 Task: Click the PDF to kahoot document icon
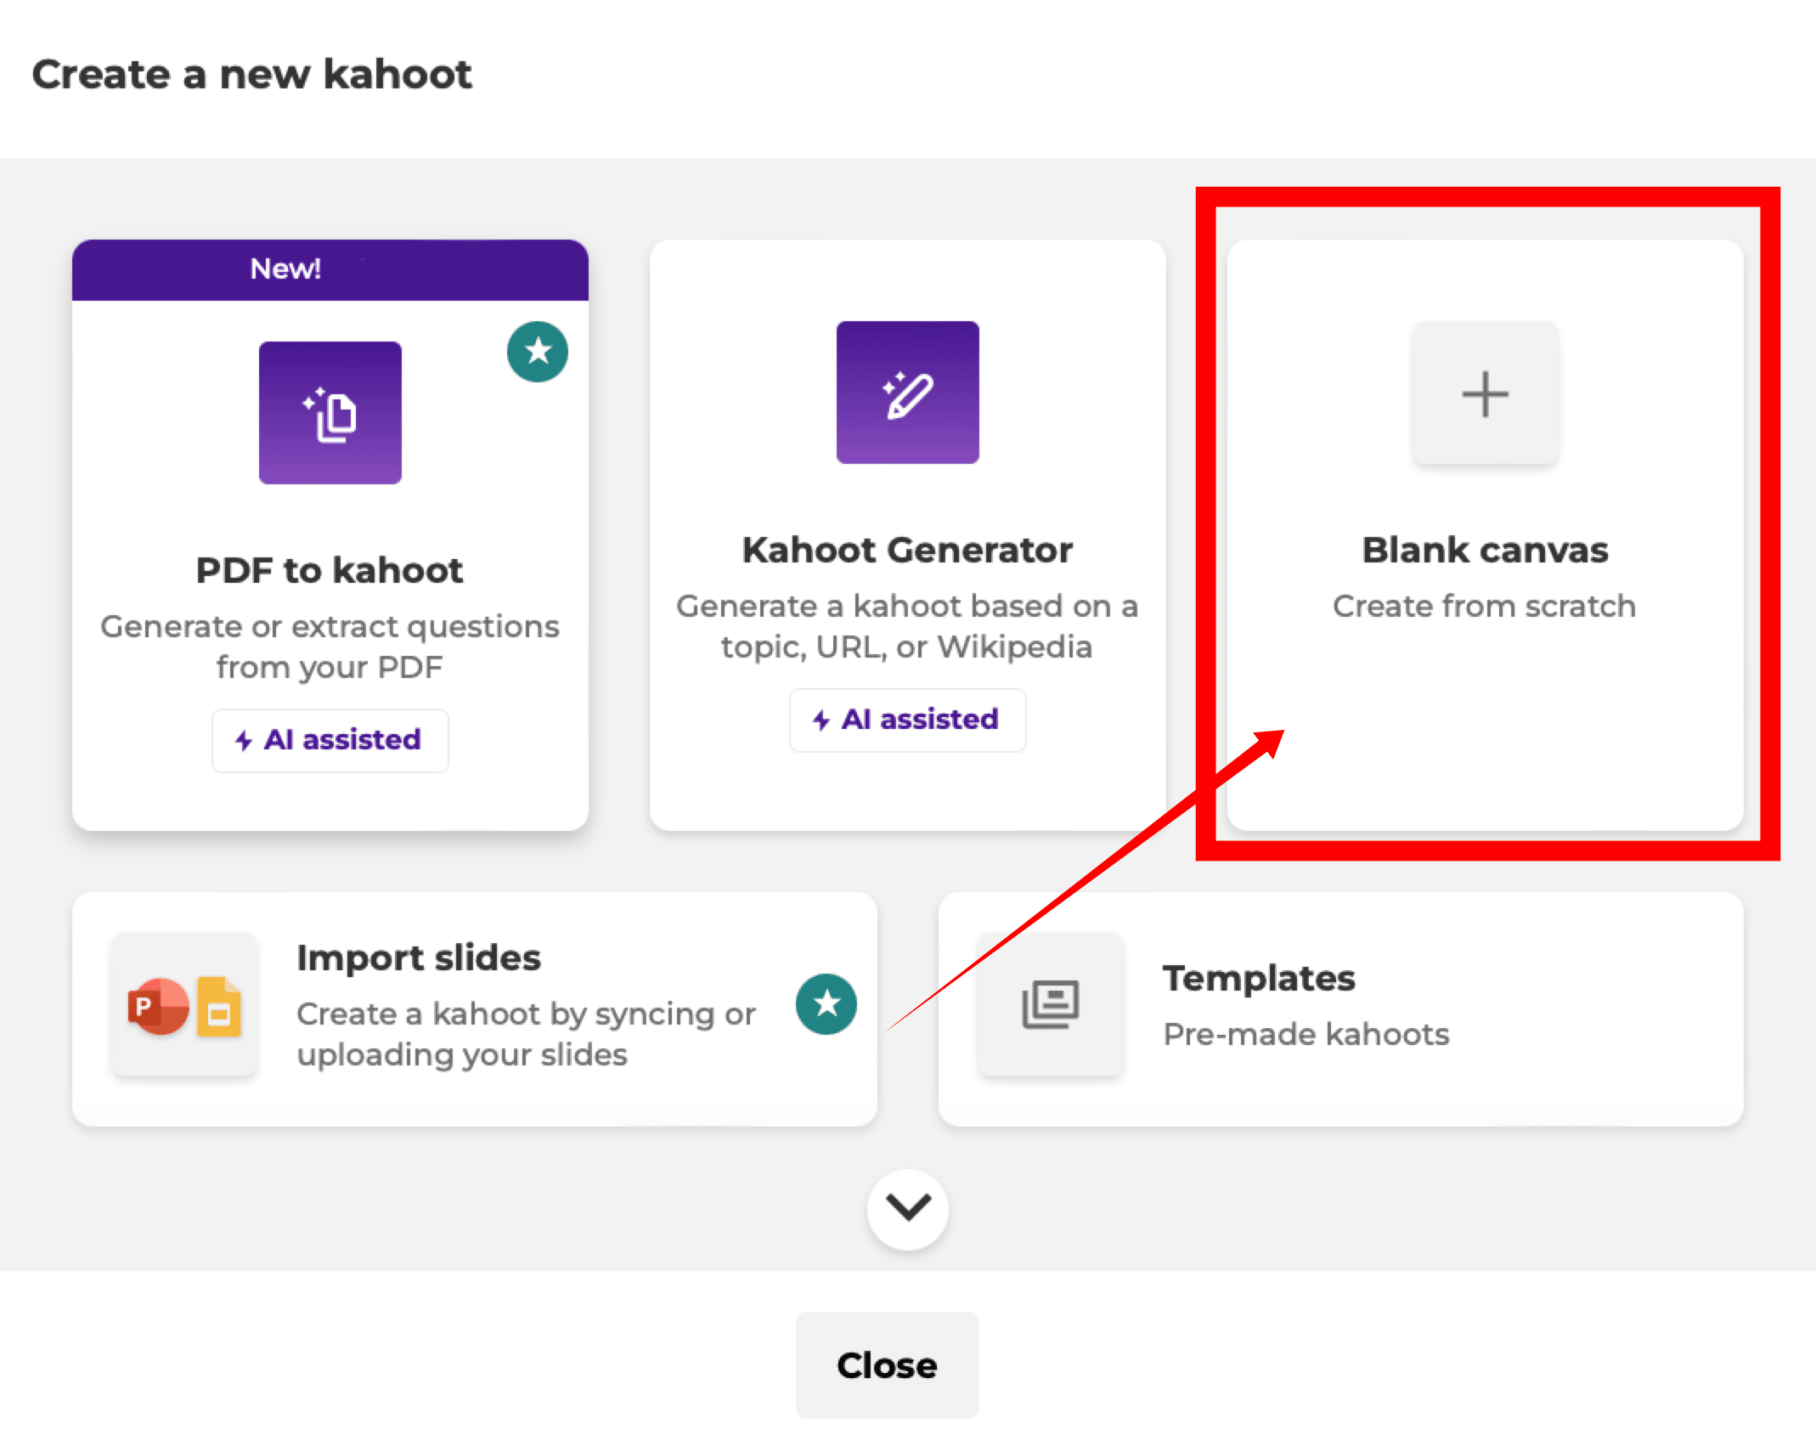pos(330,413)
